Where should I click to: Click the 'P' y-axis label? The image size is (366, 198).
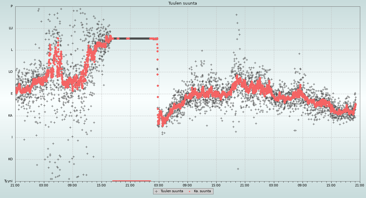(x=12, y=6)
